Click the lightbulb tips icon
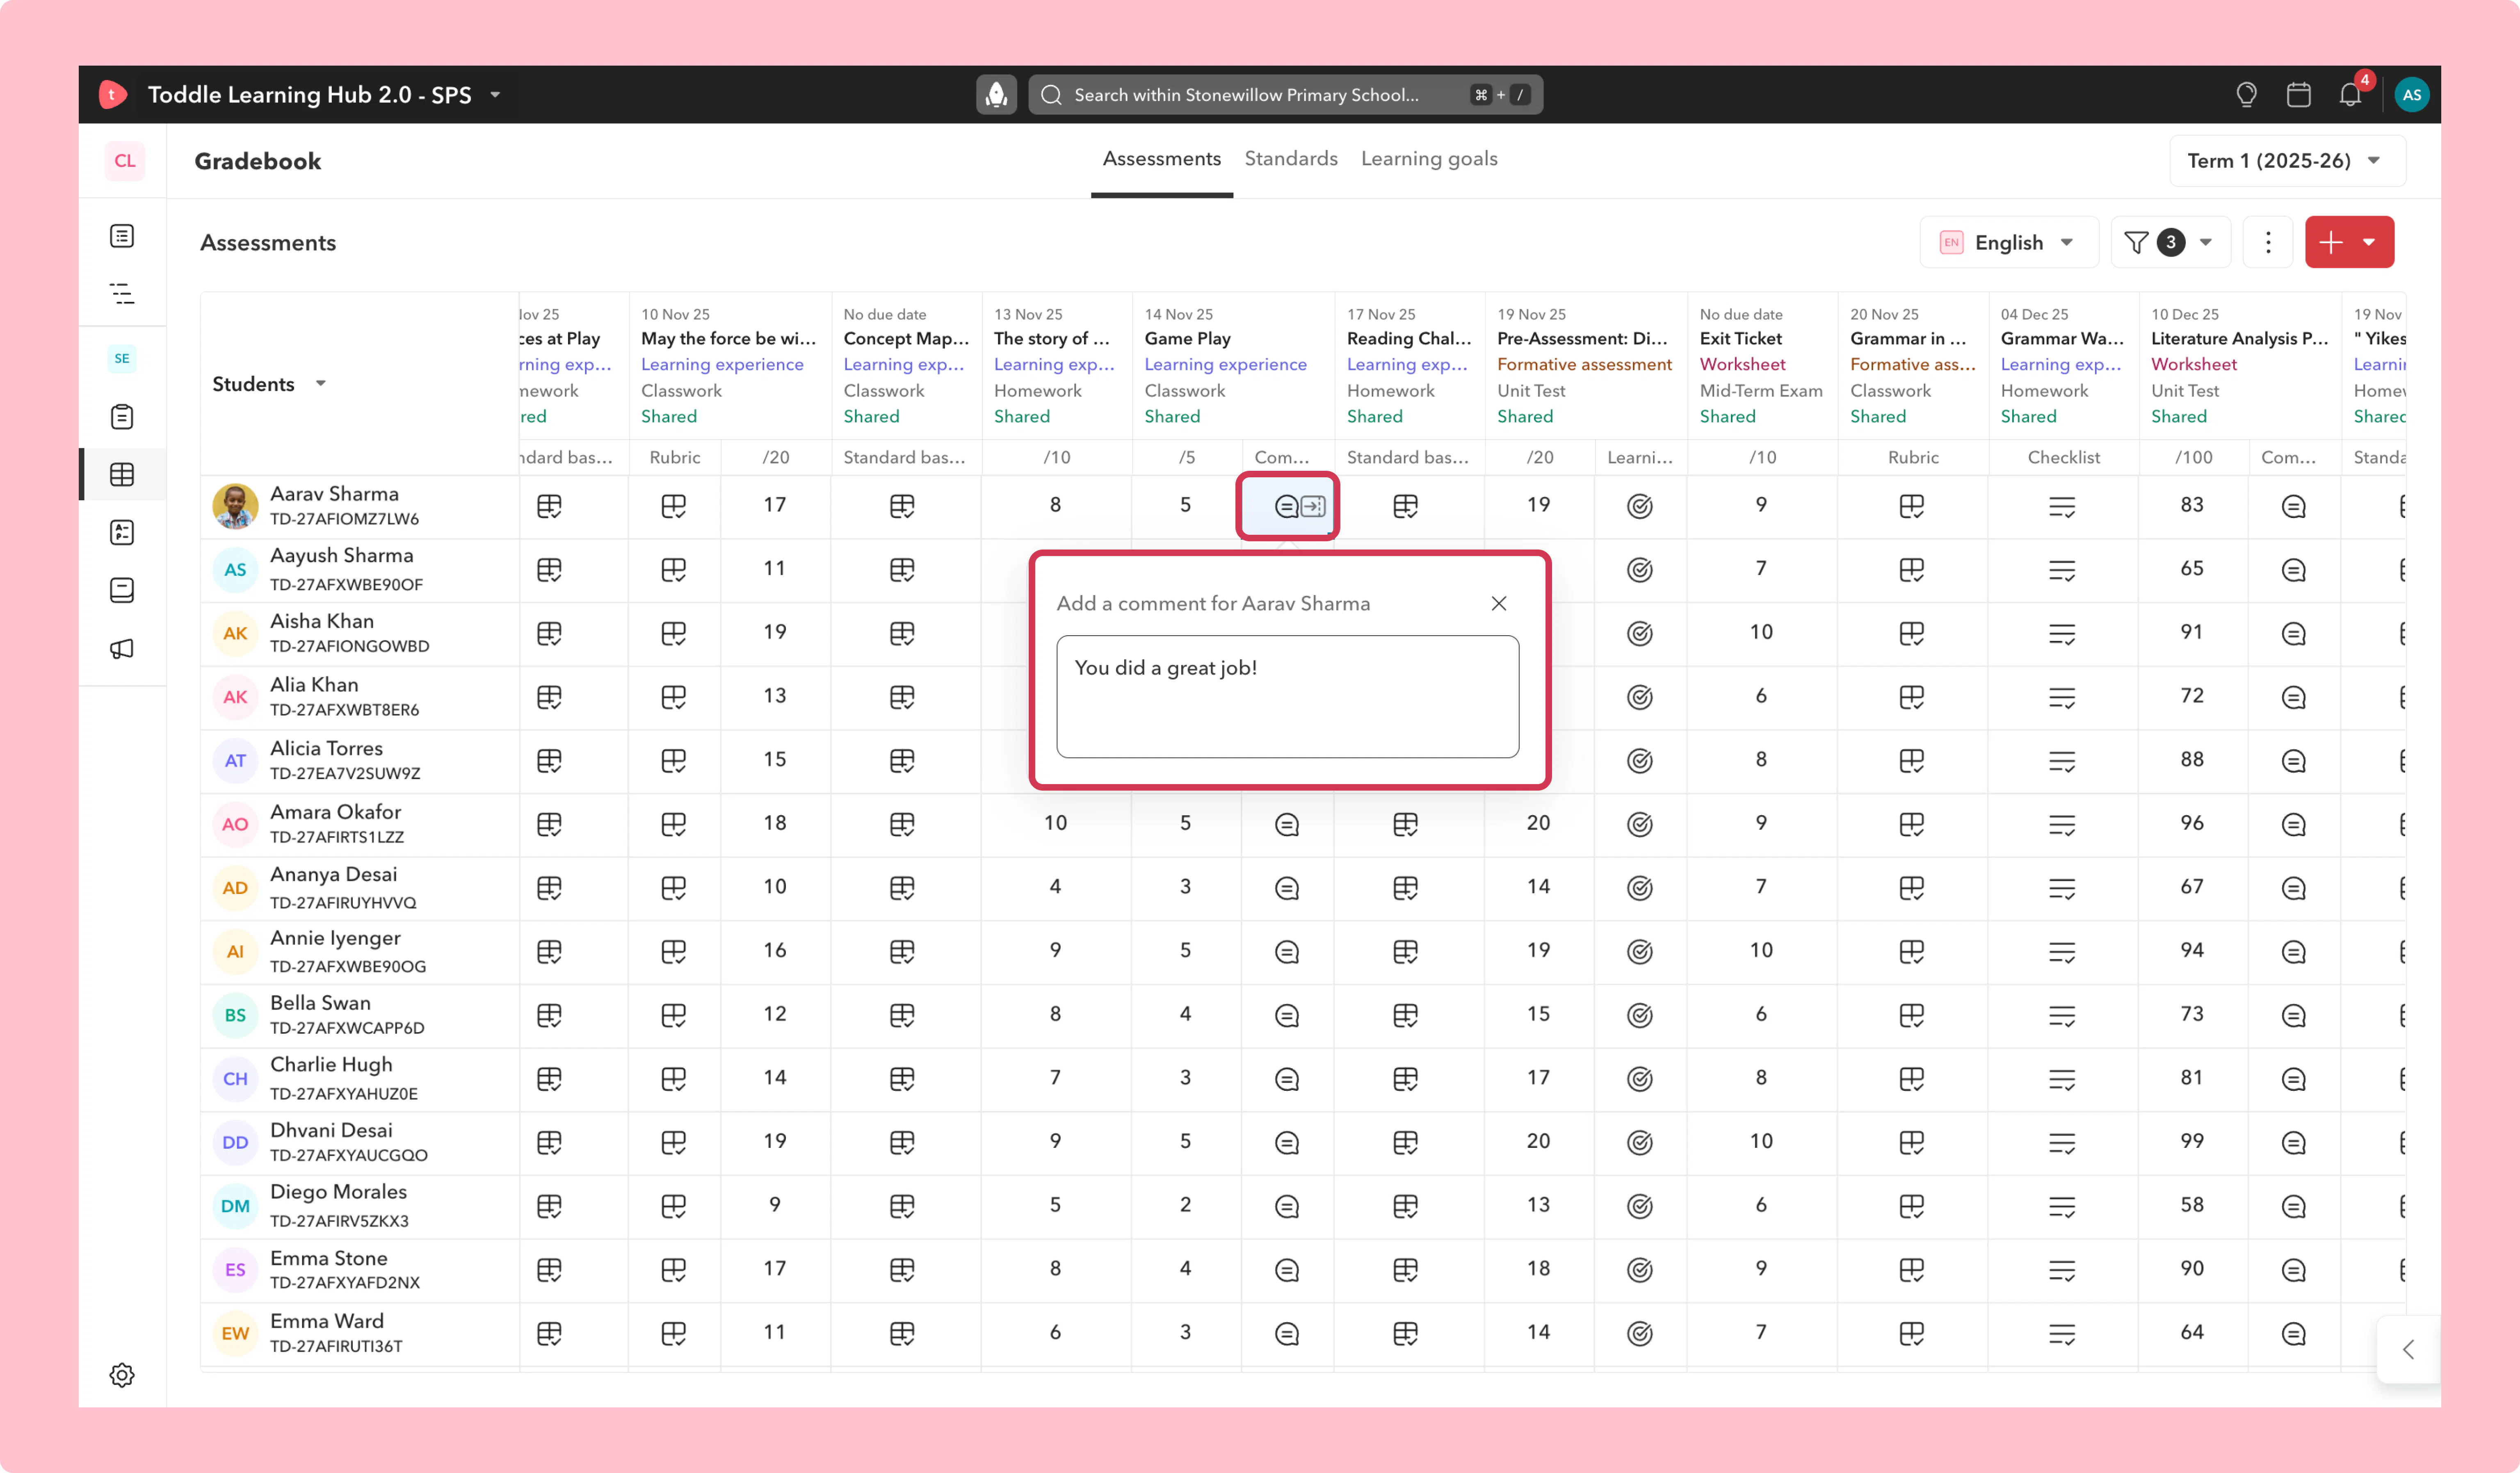The height and width of the screenshot is (1473, 2520). [x=2246, y=95]
